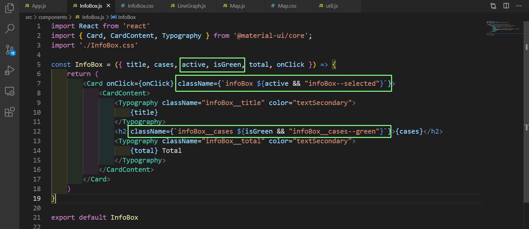
Task: Click 'react' string on line 1
Action: [x=136, y=26]
